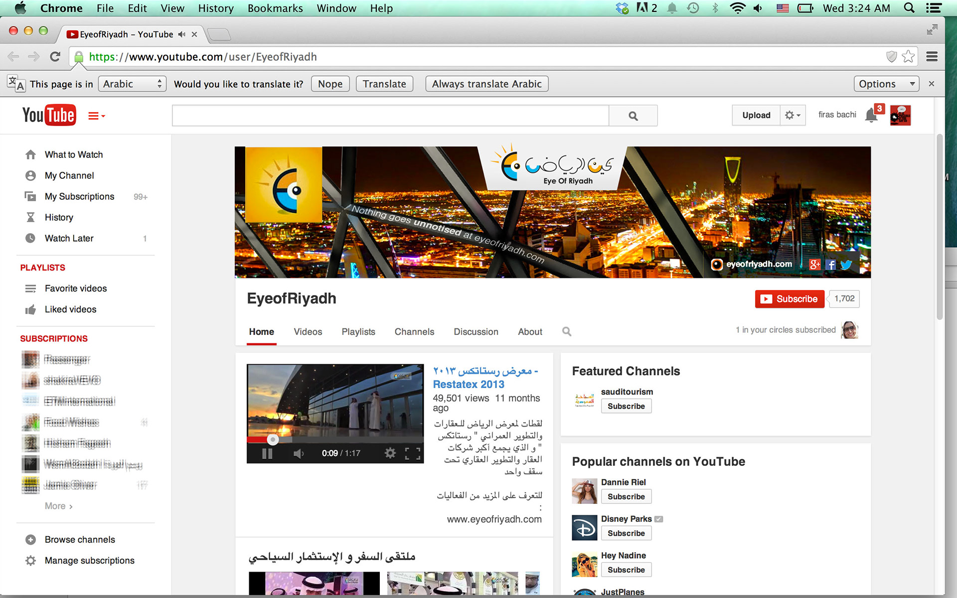Open My Channel in sidebar
The width and height of the screenshot is (957, 598).
click(69, 175)
